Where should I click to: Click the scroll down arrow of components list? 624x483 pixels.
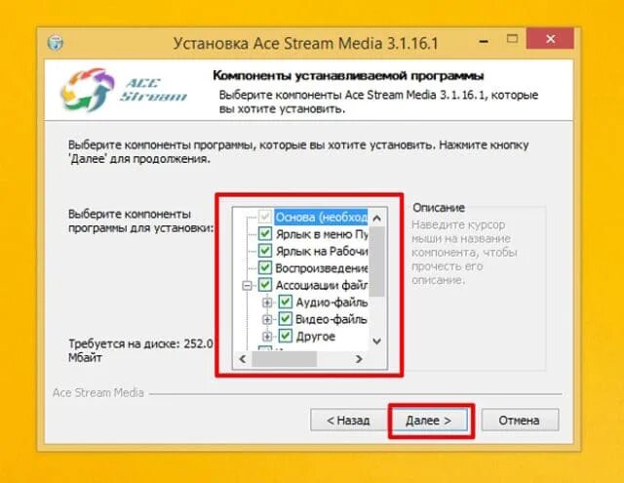pyautogui.click(x=377, y=342)
